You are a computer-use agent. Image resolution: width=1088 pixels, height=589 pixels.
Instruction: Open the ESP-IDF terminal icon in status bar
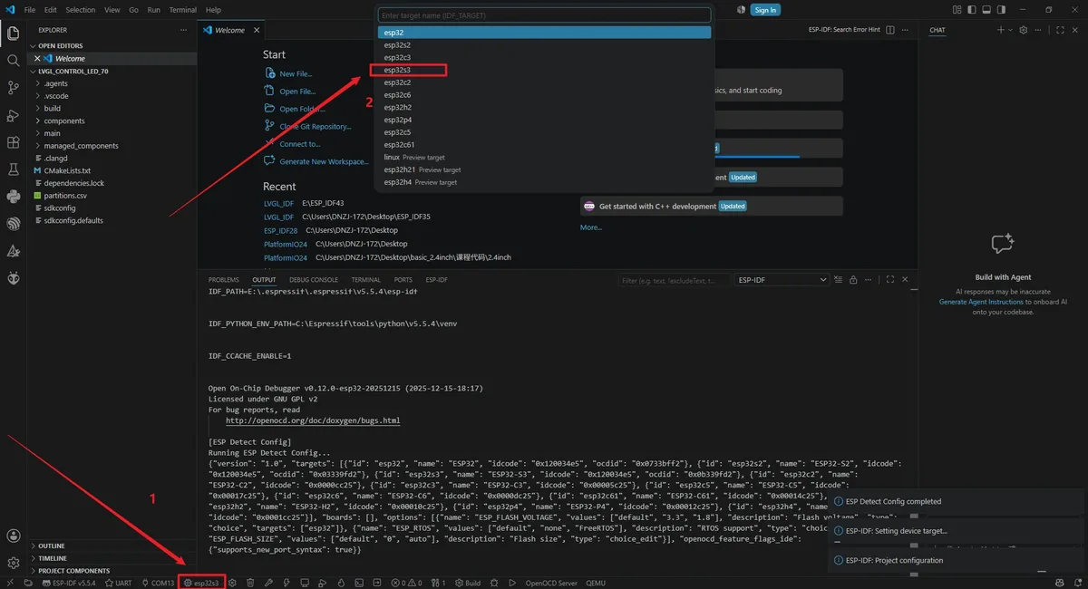click(x=357, y=583)
